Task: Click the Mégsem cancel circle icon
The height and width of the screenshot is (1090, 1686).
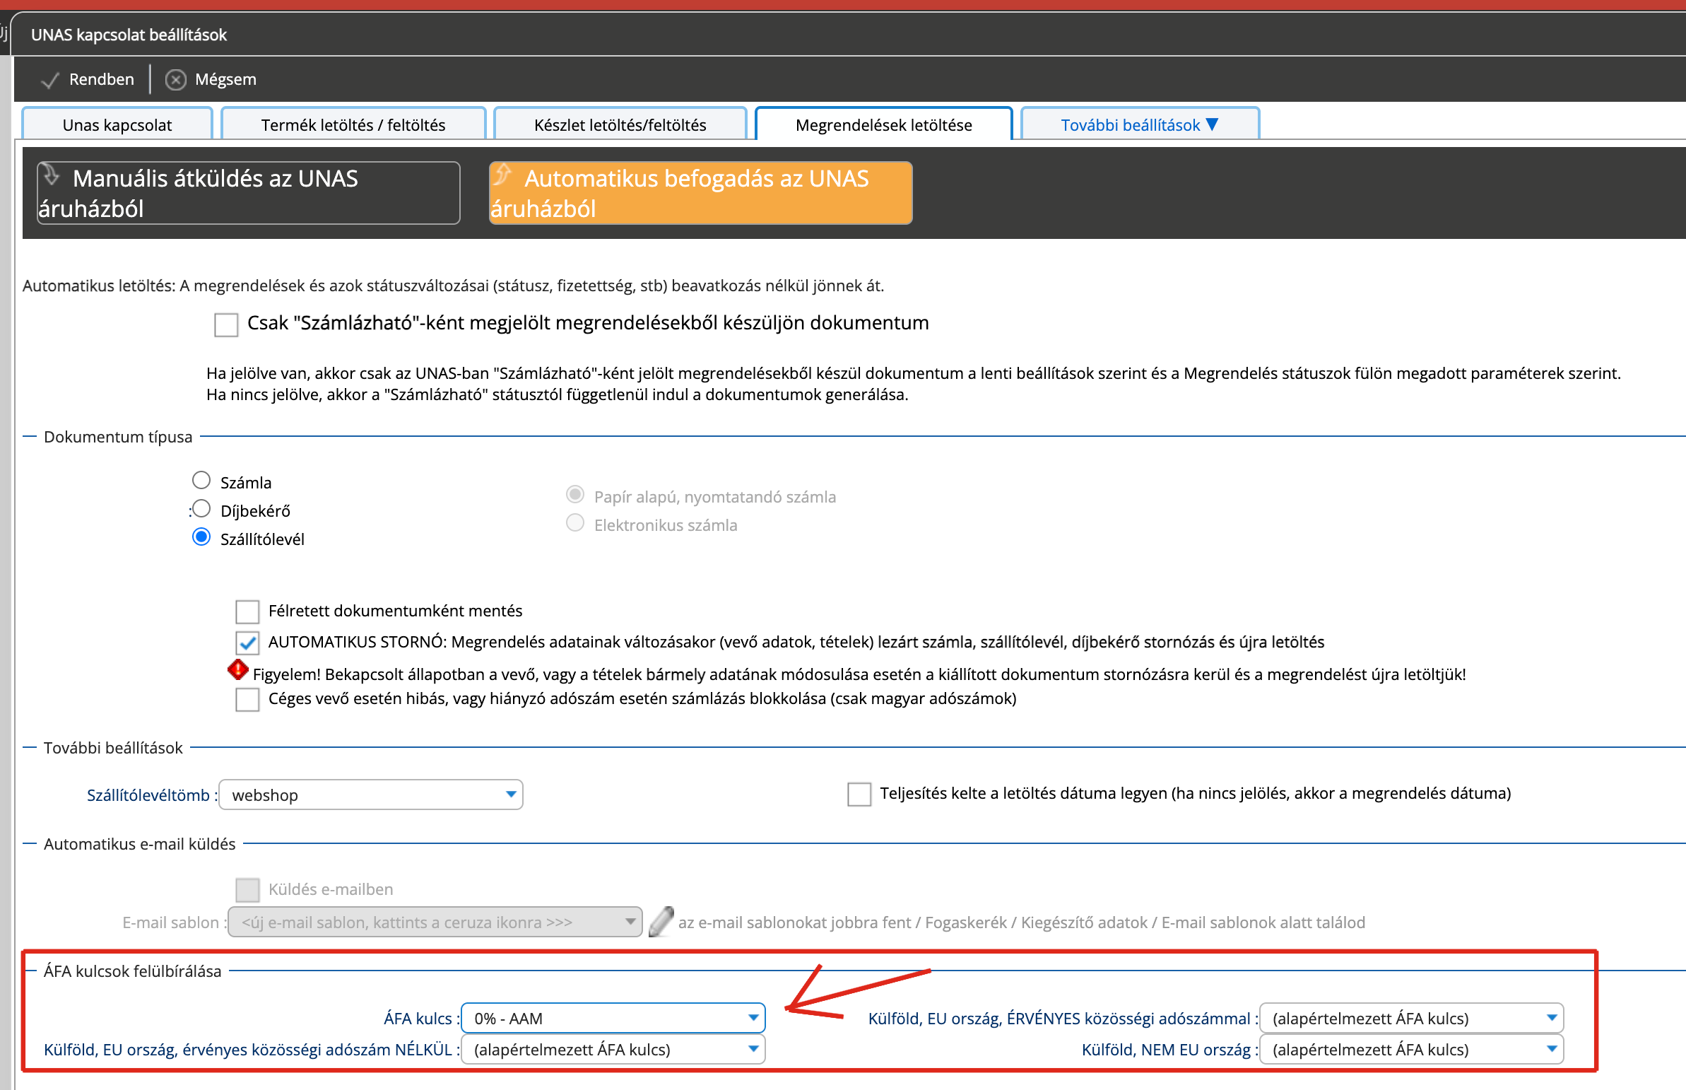Action: (x=175, y=79)
